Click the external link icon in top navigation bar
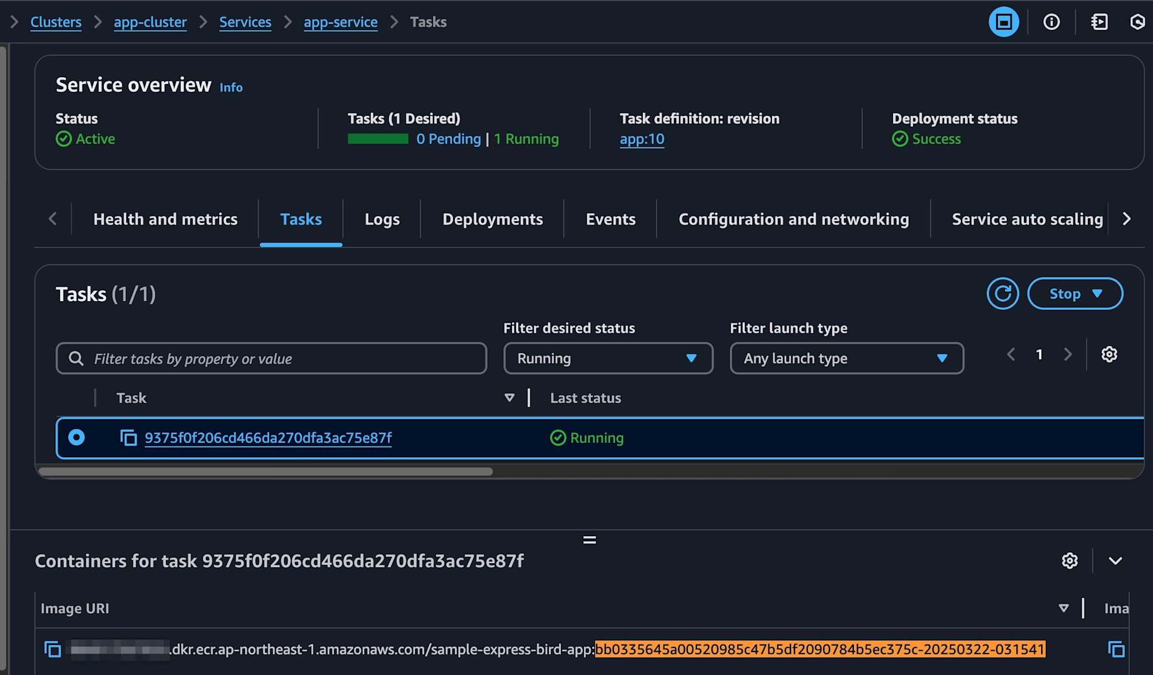 (x=1098, y=22)
